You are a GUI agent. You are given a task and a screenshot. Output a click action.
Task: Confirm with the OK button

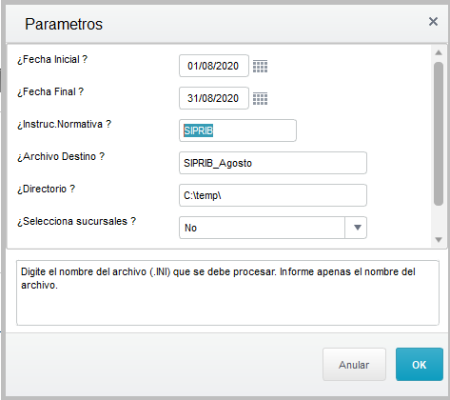[420, 365]
